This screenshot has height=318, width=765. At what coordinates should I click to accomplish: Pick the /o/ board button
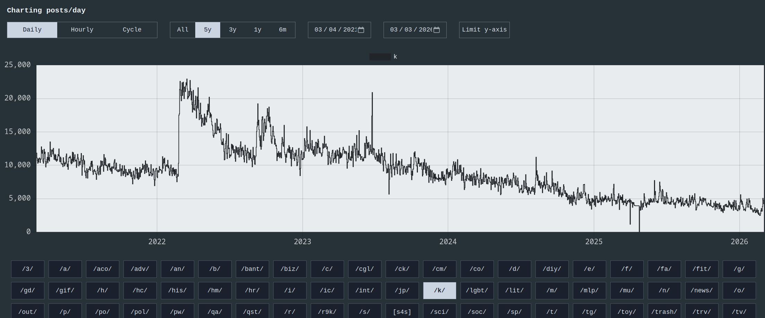(739, 291)
